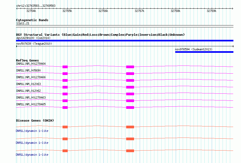Image resolution: width=241 pixels, height=163 pixels.
Task: Select the nsv507639 (Teague2010) label
Action: click(34, 44)
